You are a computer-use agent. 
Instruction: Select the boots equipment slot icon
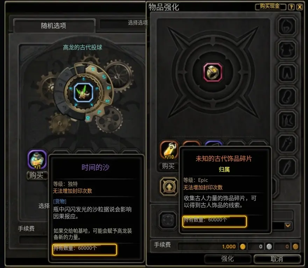287,120
